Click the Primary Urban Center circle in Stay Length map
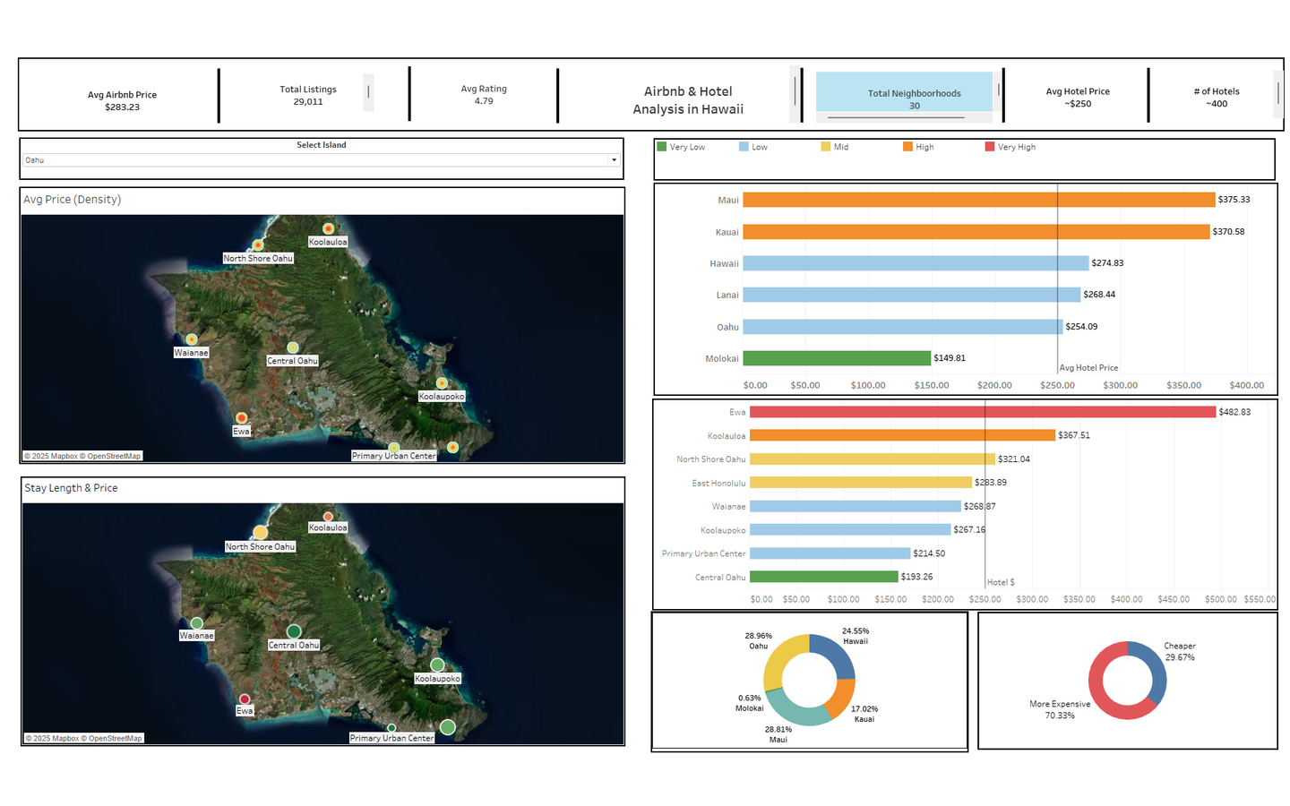Image resolution: width=1290 pixels, height=806 pixels. pyautogui.click(x=391, y=728)
